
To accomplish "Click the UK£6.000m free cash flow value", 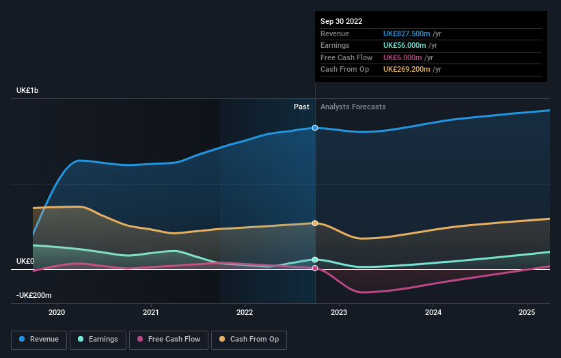I will point(402,57).
